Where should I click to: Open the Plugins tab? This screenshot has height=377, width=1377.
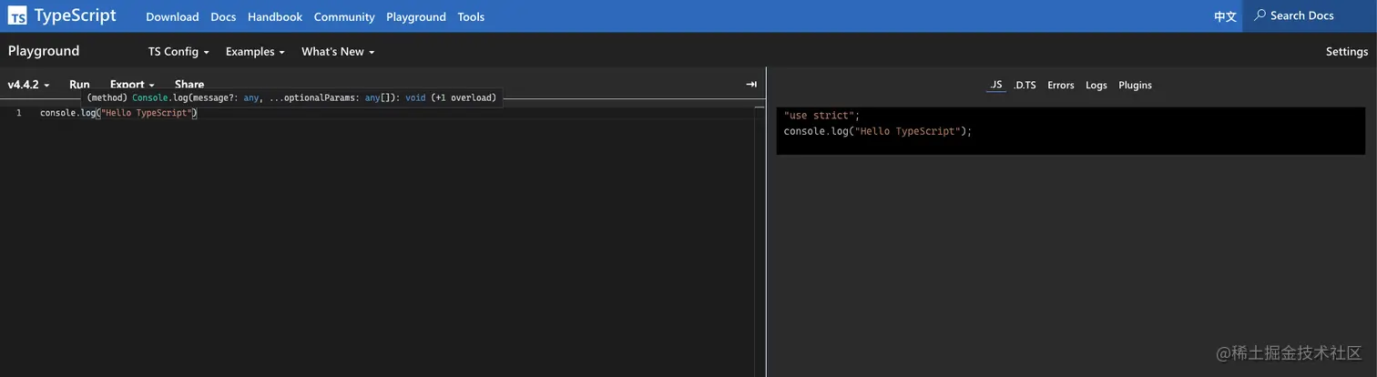[x=1135, y=85]
